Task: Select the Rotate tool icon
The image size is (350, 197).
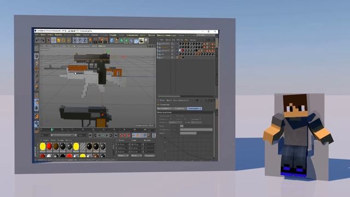Action: pos(63,40)
